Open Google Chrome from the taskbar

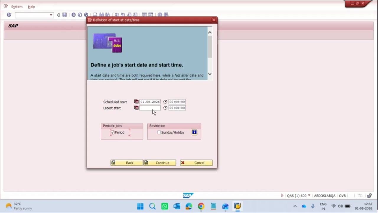201,206
